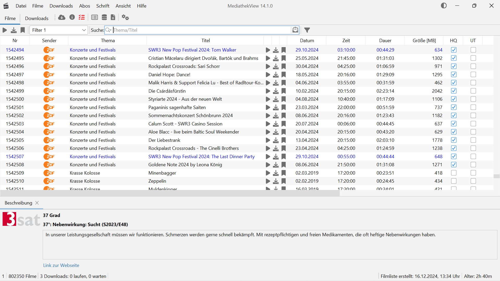500x281 pixels.
Task: Toggle HQ checkbox for Tom Walker row
Action: 454,50
